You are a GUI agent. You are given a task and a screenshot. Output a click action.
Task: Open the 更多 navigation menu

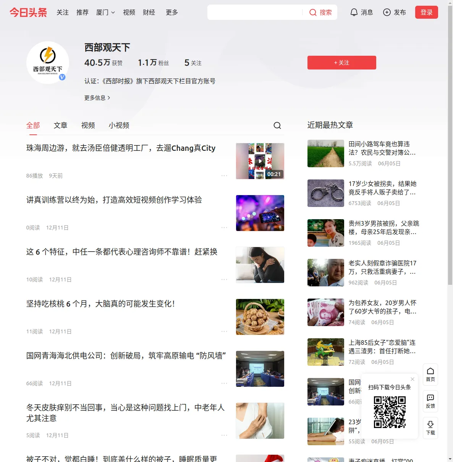pos(172,12)
